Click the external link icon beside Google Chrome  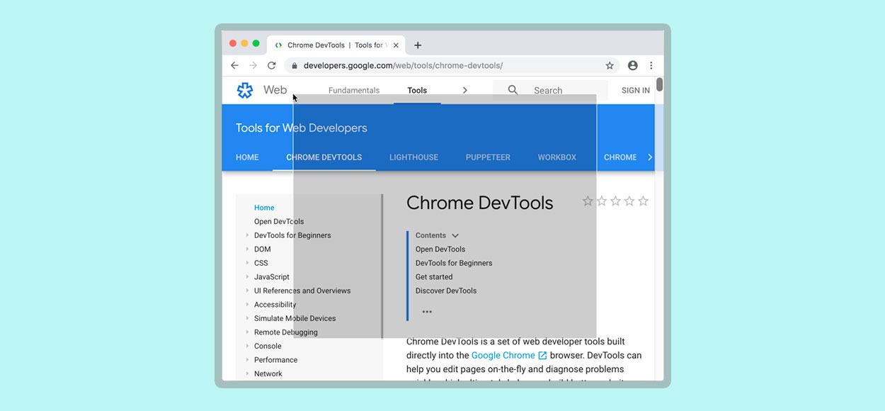pyautogui.click(x=542, y=356)
